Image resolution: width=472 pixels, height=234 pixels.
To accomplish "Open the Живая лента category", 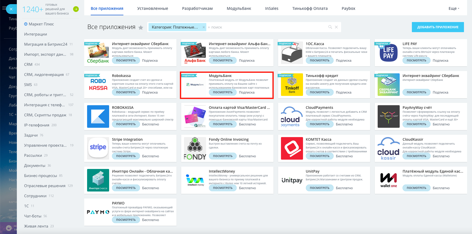I will (x=36, y=226).
